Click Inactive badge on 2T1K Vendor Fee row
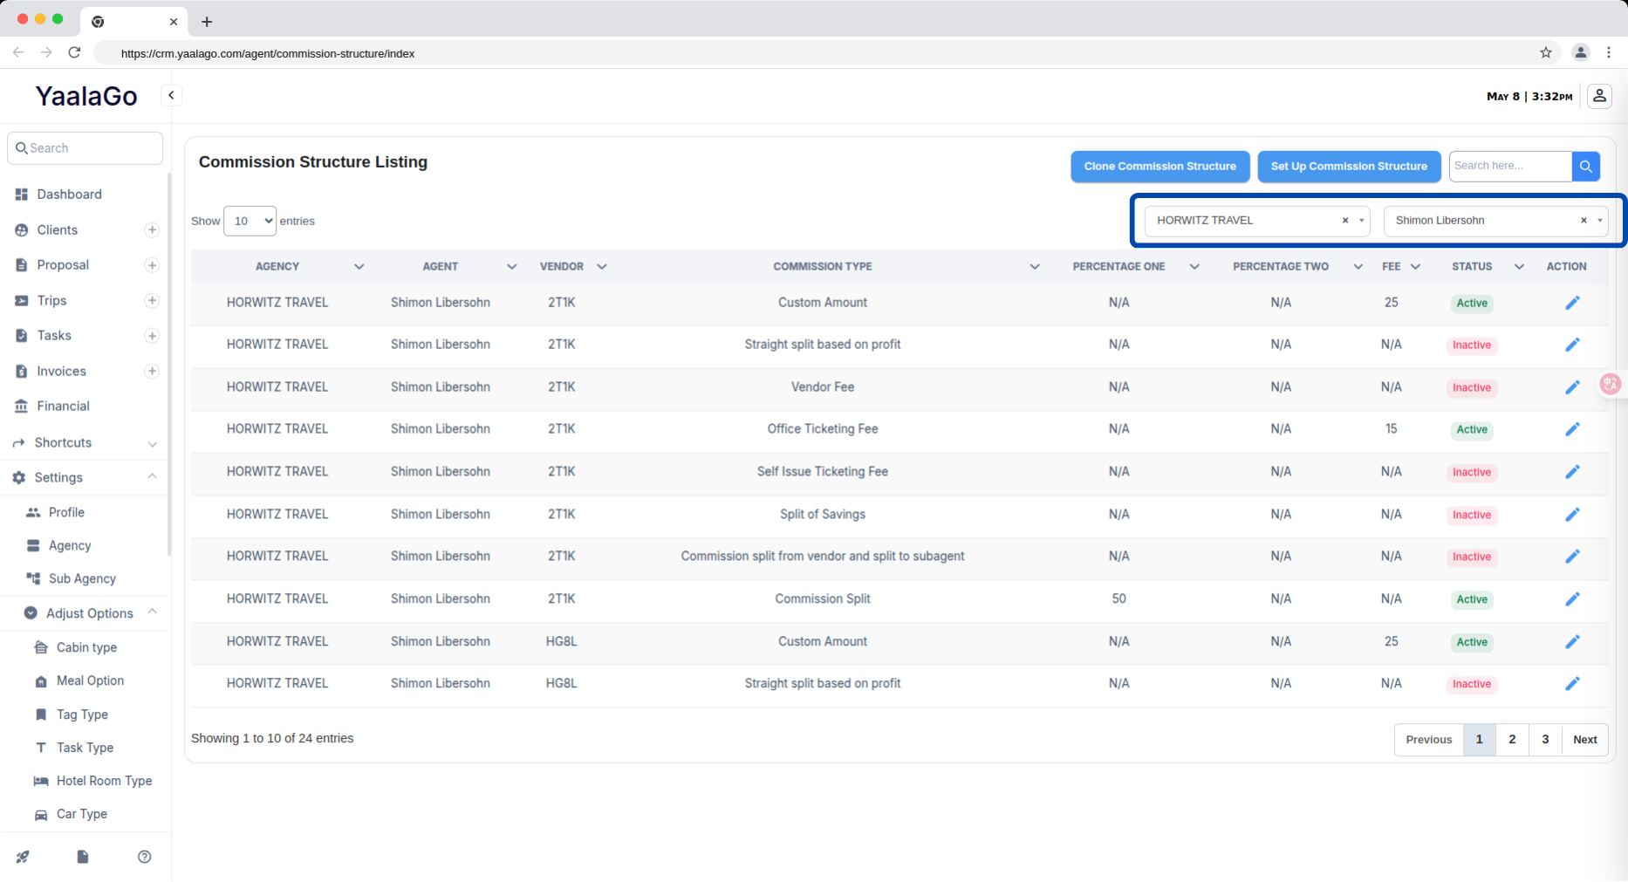The width and height of the screenshot is (1628, 882). coord(1472,388)
